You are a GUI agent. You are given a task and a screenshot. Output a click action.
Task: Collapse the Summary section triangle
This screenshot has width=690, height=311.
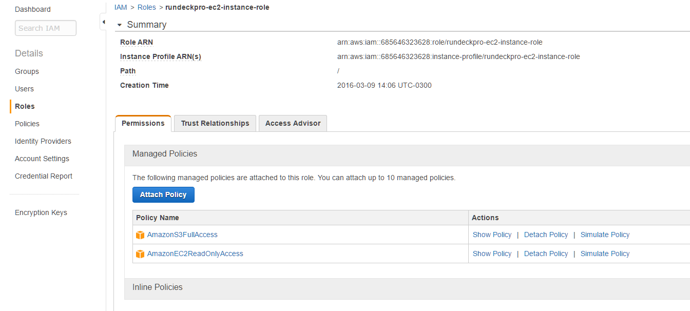pos(119,25)
